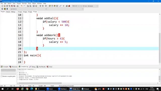Click the Compile icon with colored squares
Image resolution: width=161 pixels, height=91 pixels.
[x=50, y=6]
